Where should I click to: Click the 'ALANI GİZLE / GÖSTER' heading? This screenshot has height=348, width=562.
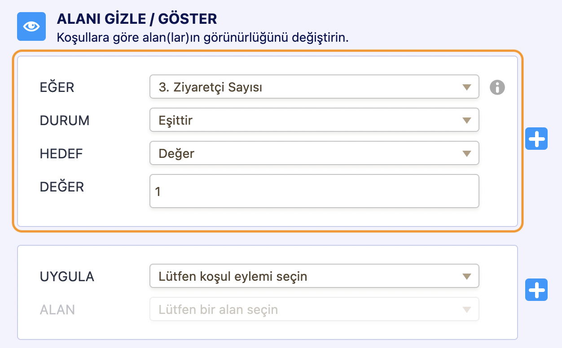(x=137, y=19)
